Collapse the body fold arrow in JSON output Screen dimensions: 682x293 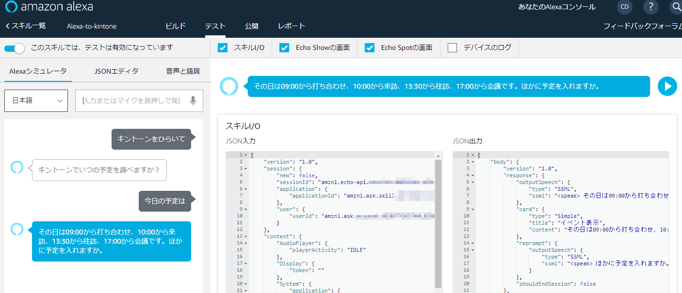(x=473, y=162)
